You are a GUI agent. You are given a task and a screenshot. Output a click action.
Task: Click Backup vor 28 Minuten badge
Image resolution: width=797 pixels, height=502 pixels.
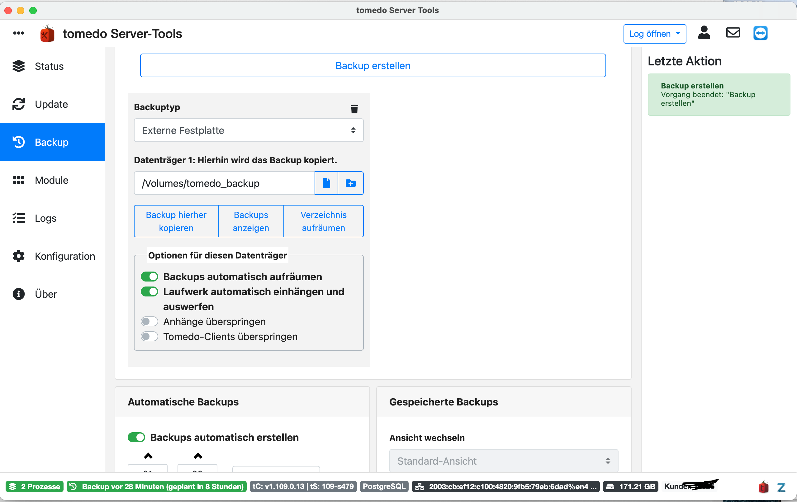point(157,487)
